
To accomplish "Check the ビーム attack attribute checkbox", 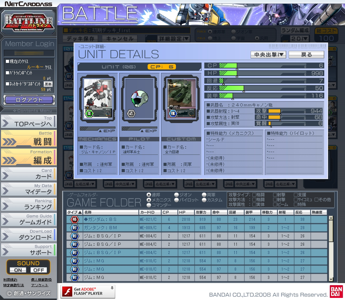I will [x=275, y=205].
